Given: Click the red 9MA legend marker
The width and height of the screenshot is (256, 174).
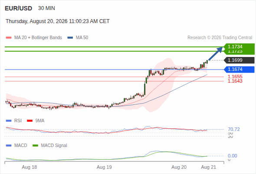Looking at the screenshot, I should point(30,121).
